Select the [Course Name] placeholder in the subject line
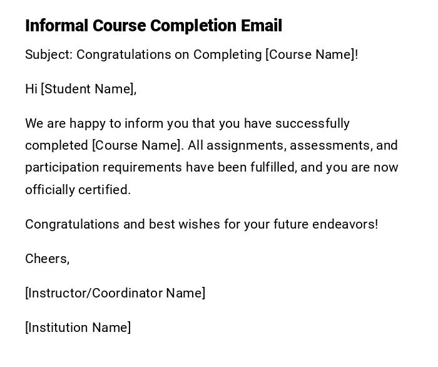Image resolution: width=438 pixels, height=367 pixels. [x=310, y=54]
